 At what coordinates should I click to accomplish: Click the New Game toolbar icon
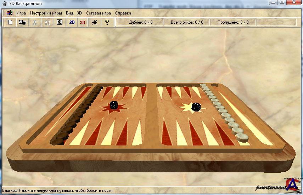10,22
